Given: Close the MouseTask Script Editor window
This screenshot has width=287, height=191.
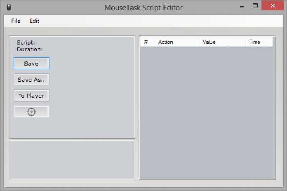Looking at the screenshot, I should click(x=273, y=6).
